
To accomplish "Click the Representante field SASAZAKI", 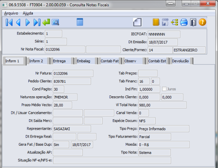I will pyautogui.click(x=72, y=129).
